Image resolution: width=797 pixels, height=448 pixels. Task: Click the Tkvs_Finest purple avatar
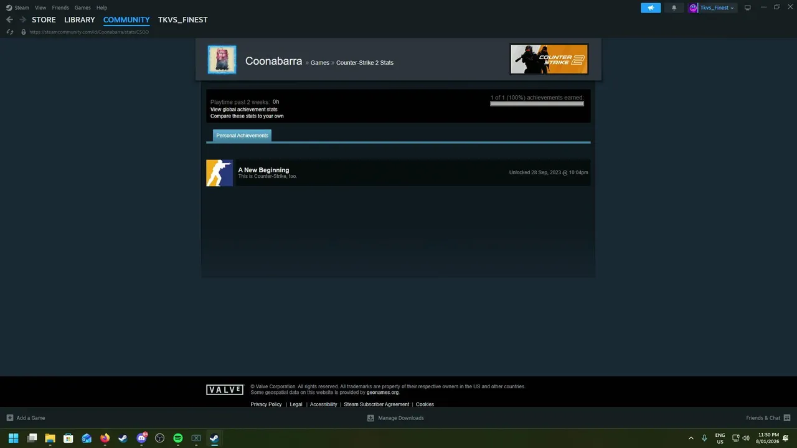(x=693, y=7)
